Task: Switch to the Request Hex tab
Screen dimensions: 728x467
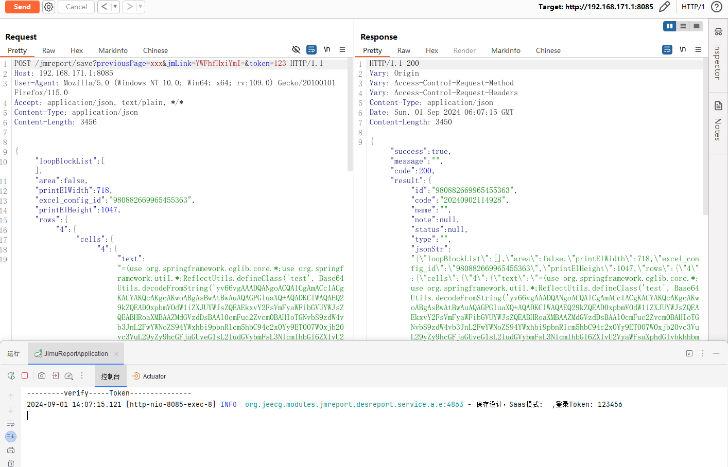Action: click(77, 50)
